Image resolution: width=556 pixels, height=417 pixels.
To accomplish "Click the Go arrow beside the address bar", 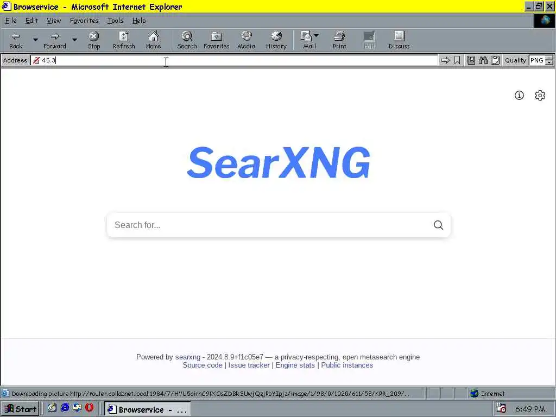I will coord(445,60).
